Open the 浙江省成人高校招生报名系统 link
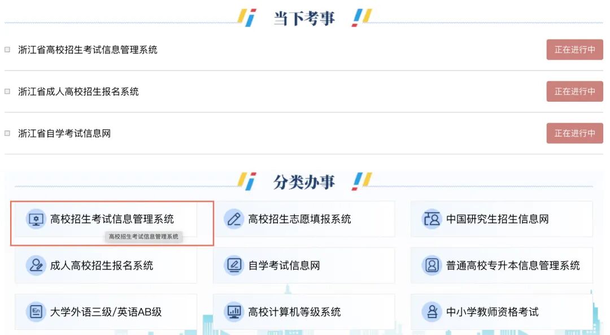 [79, 92]
